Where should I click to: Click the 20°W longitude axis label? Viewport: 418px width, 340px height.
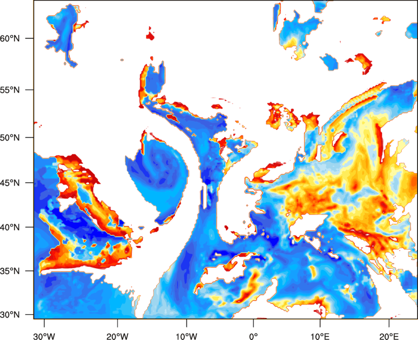117,336
